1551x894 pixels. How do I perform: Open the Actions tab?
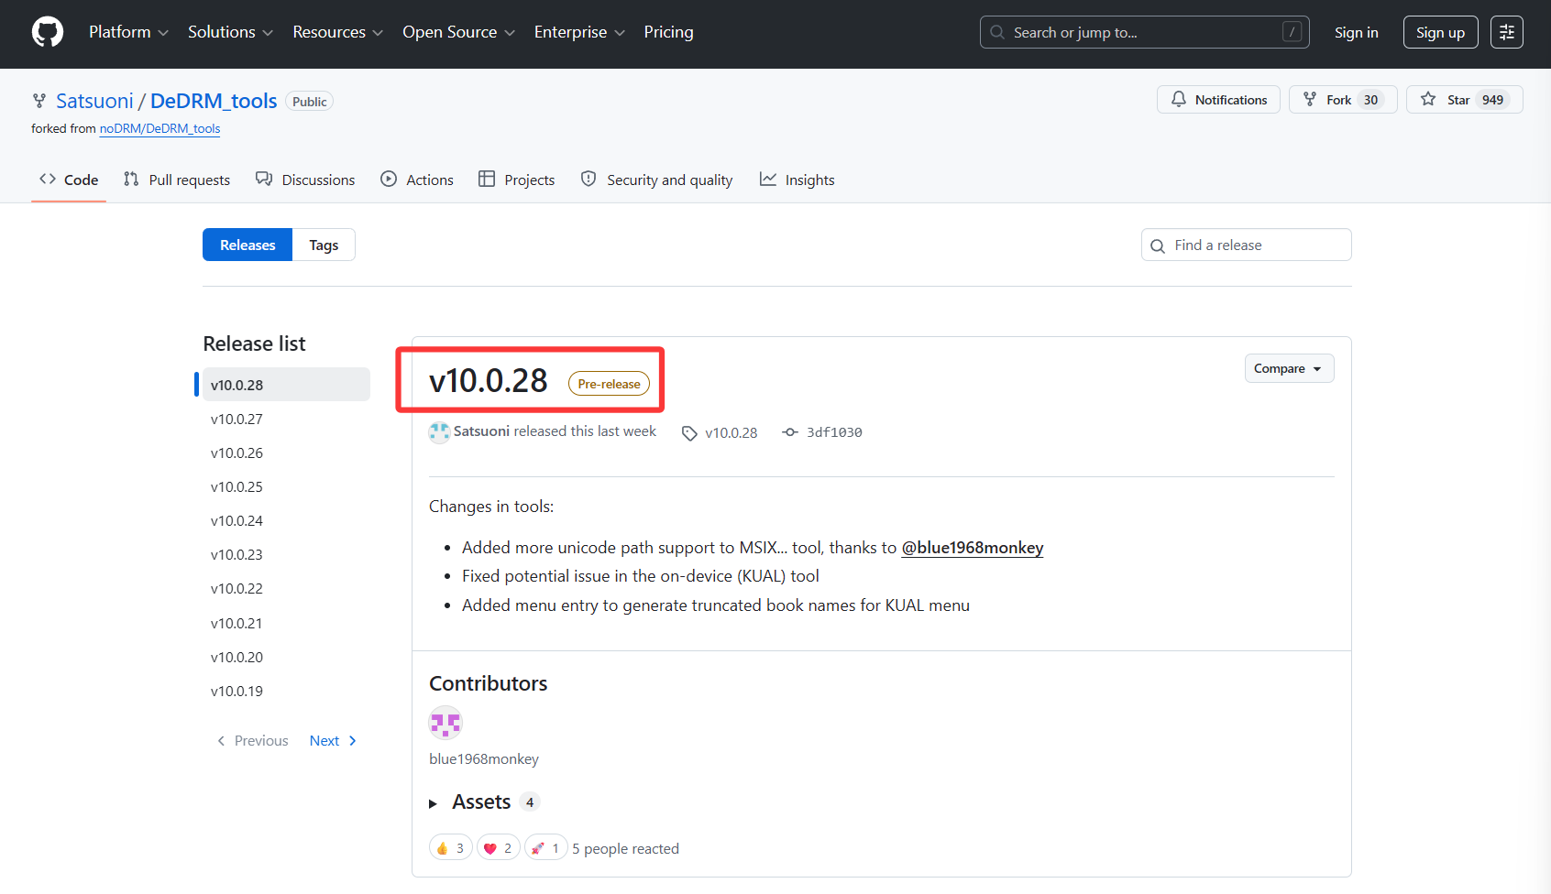coord(417,180)
